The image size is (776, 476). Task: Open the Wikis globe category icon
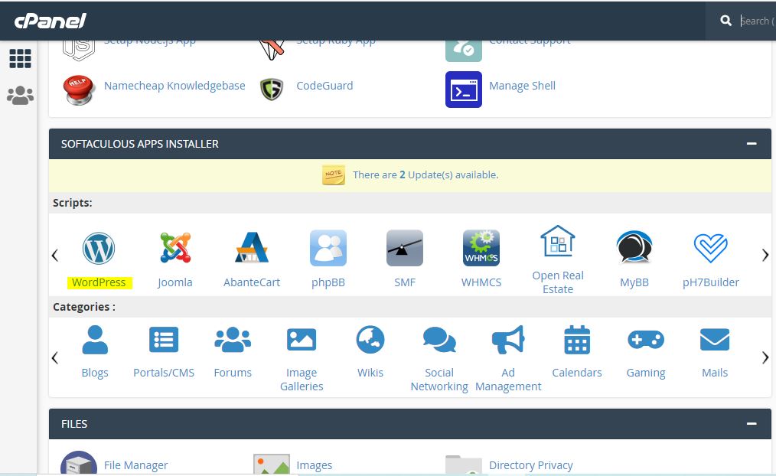(370, 340)
